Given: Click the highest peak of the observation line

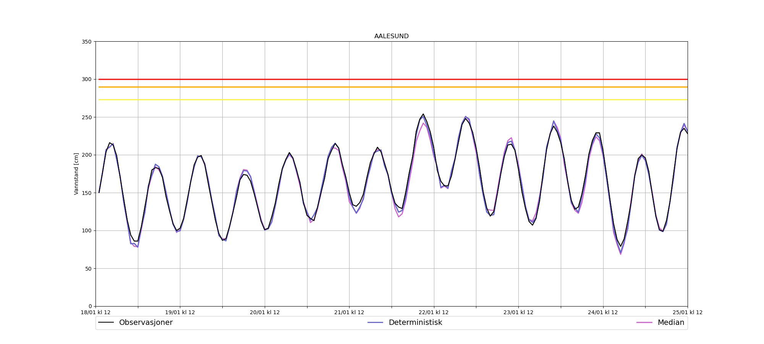Looking at the screenshot, I should [x=423, y=114].
